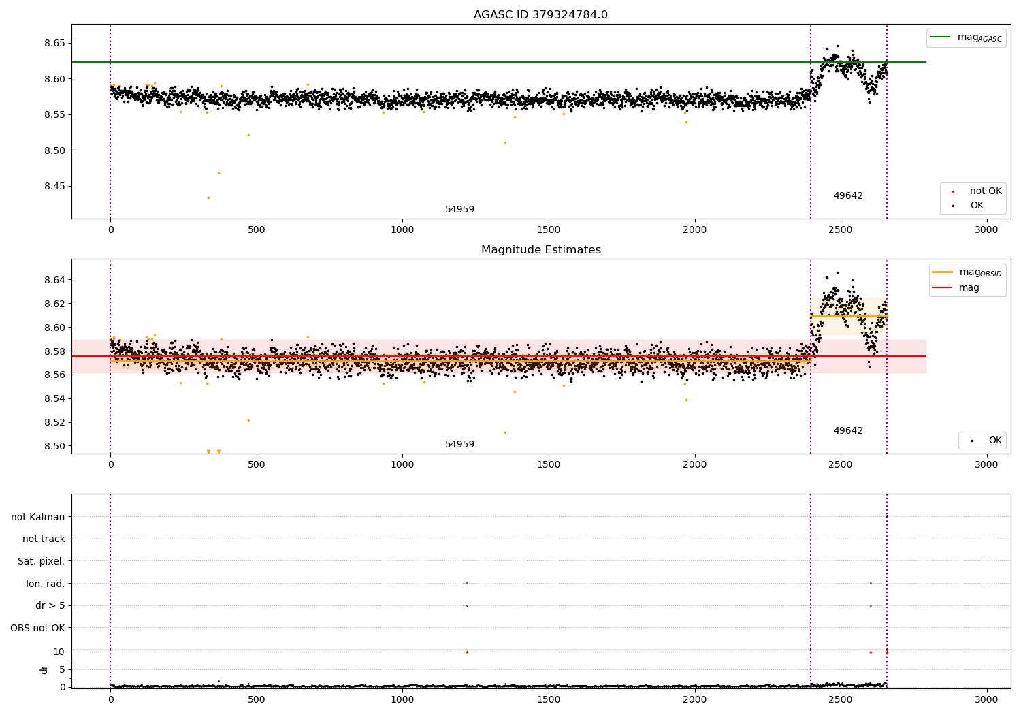Click the mag AGASC legend text label
The height and width of the screenshot is (715, 1021).
click(979, 37)
